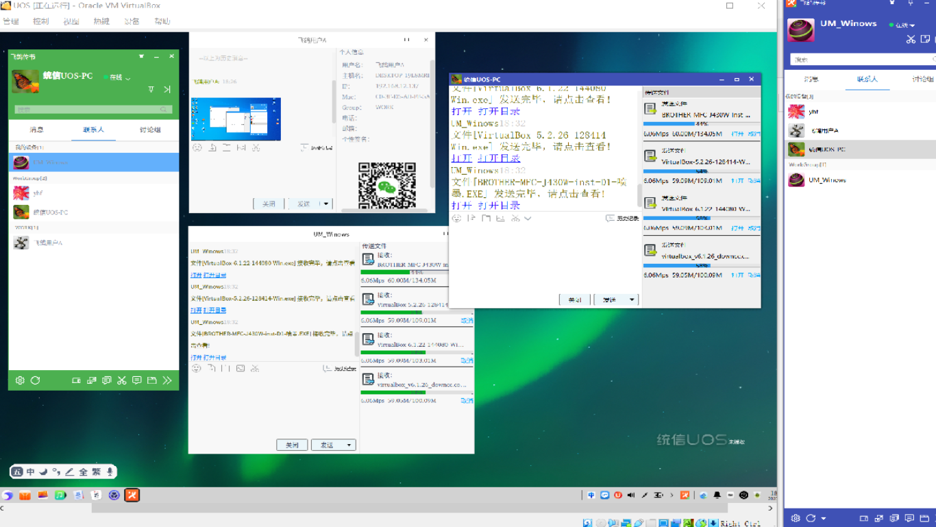Screen dimensions: 936x527
Task: Click refresh icon in green 飞鸽传书 window
Action: click(35, 380)
